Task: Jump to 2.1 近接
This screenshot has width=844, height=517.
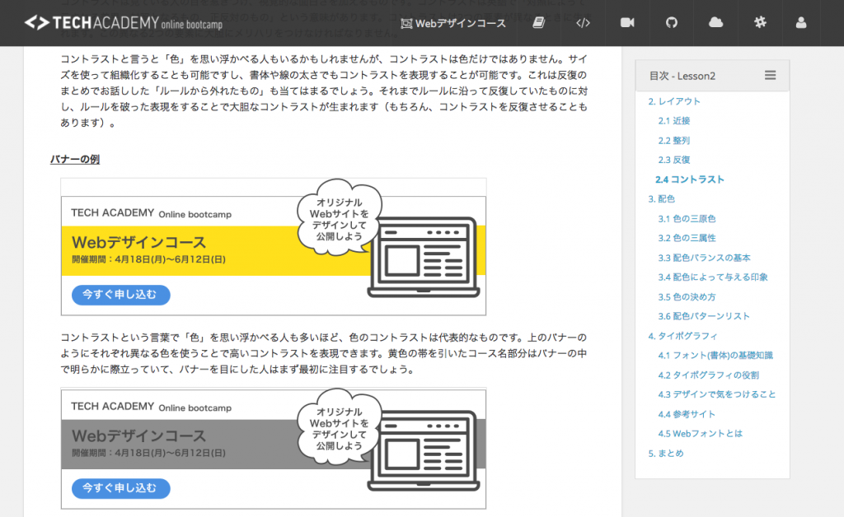Action: click(674, 121)
